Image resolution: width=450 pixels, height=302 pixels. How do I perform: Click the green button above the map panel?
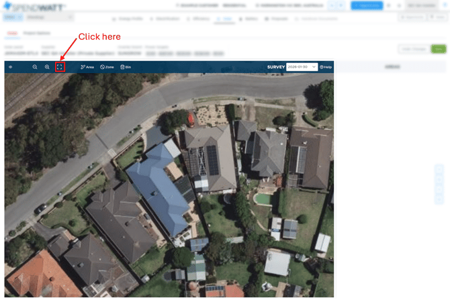439,49
